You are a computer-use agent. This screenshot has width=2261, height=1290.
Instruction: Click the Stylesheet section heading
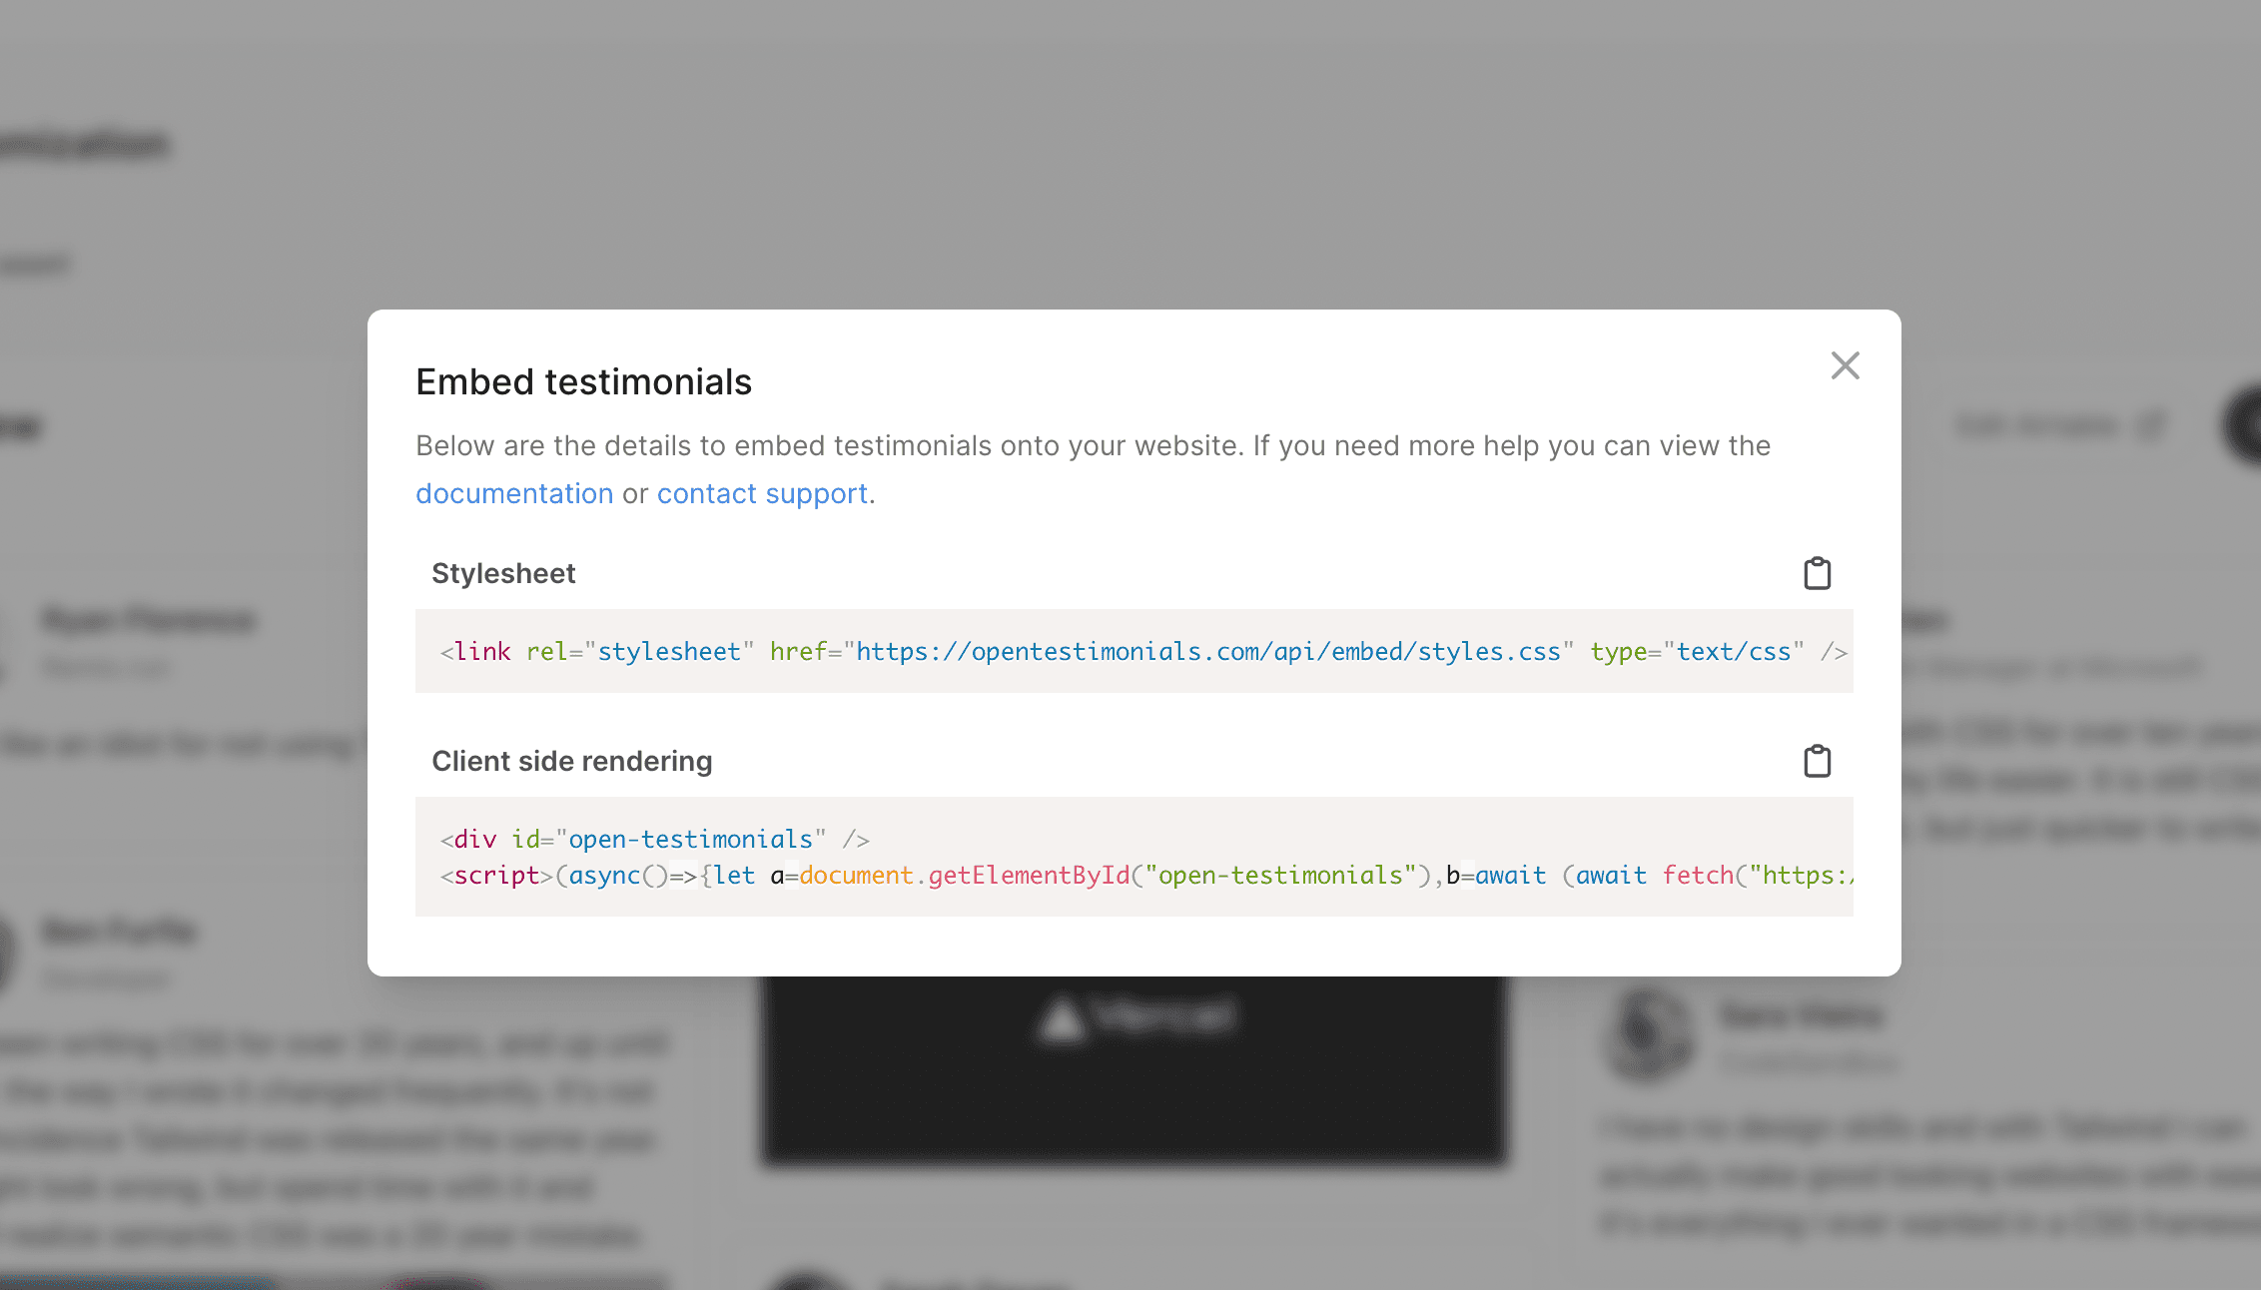[503, 573]
